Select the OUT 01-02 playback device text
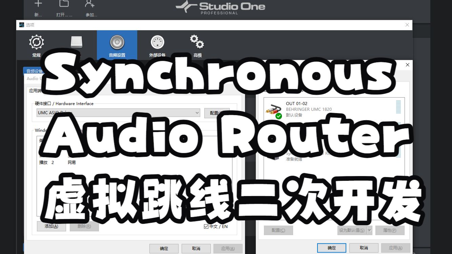The width and height of the screenshot is (452, 254). click(296, 104)
